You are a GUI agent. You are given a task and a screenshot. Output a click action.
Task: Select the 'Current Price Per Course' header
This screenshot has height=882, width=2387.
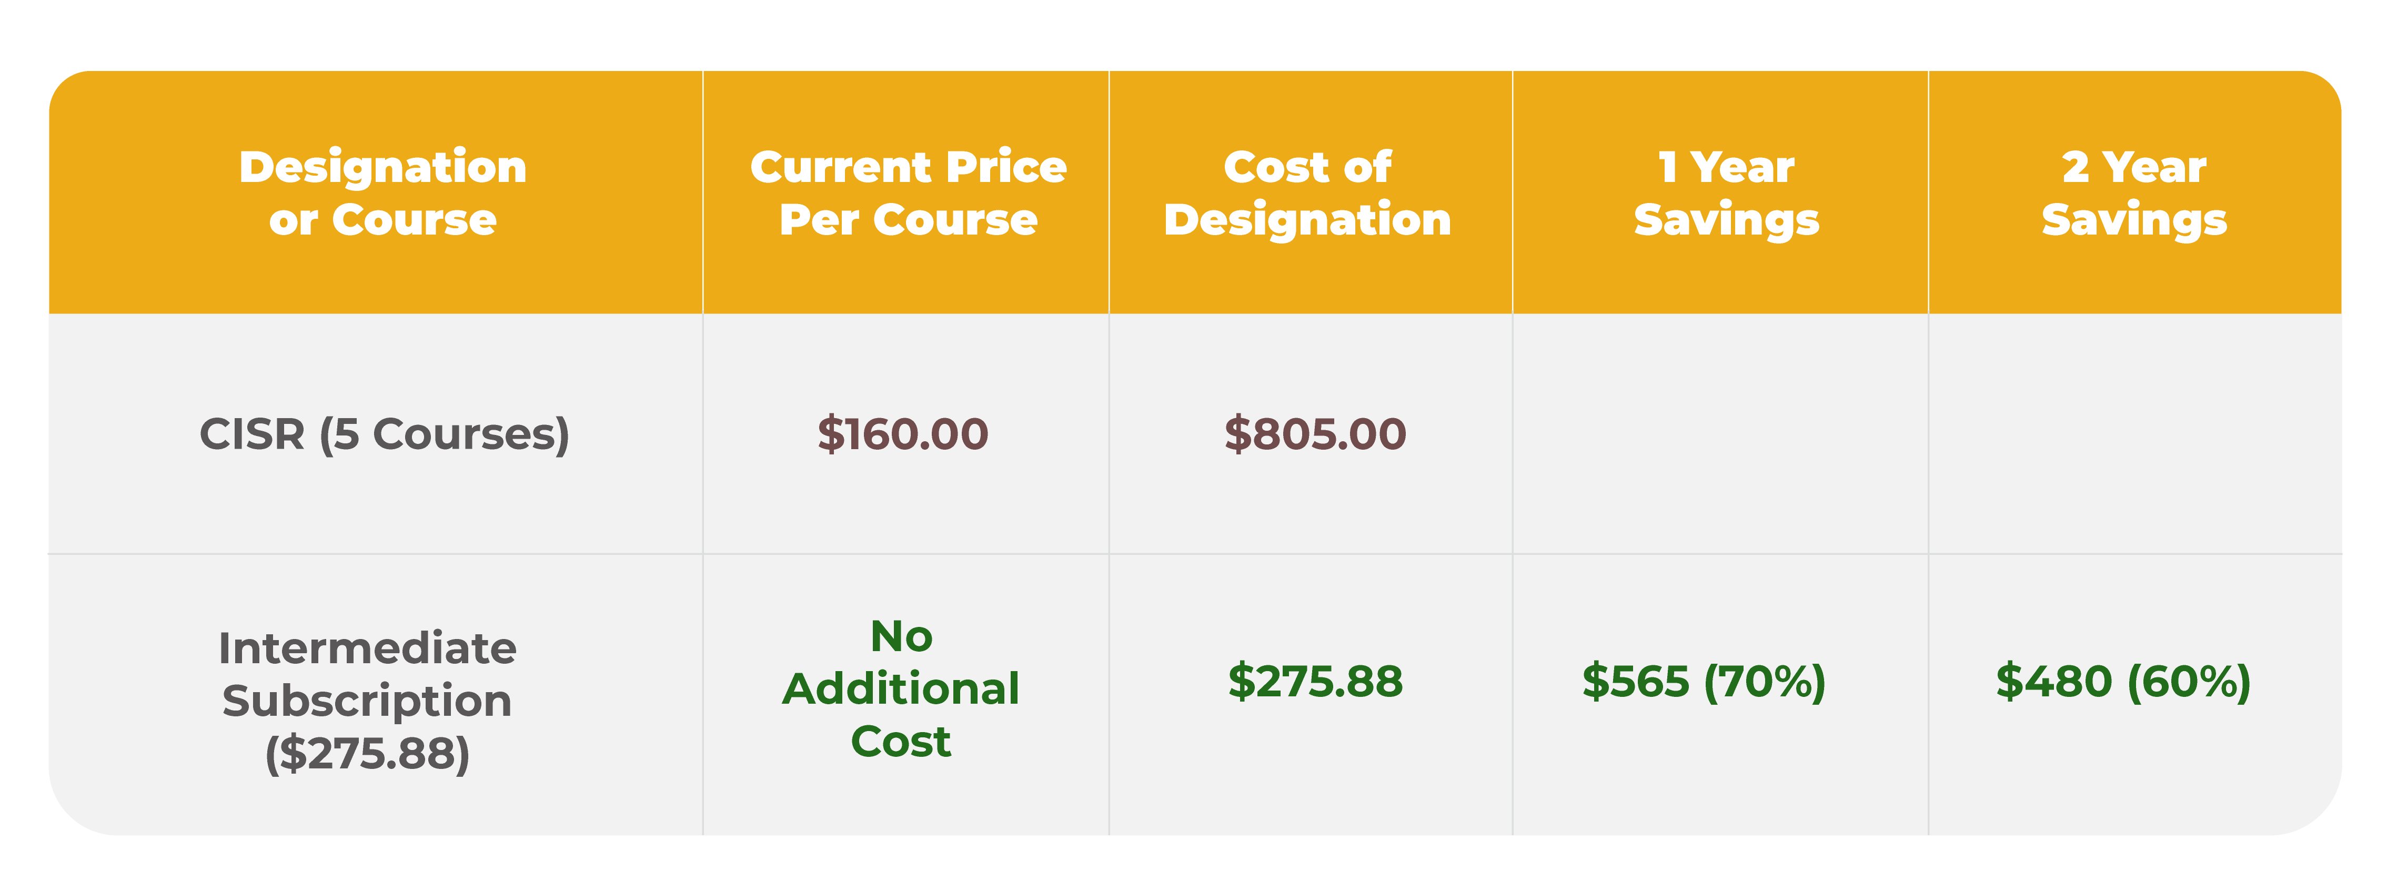tap(908, 192)
